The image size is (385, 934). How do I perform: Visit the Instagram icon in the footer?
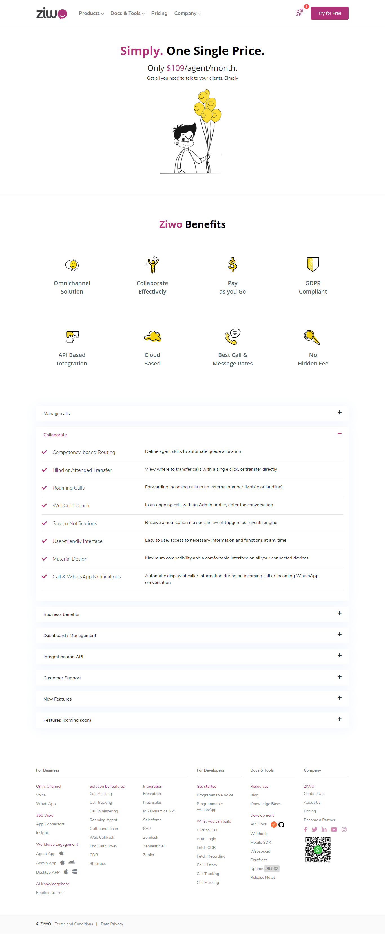point(344,830)
